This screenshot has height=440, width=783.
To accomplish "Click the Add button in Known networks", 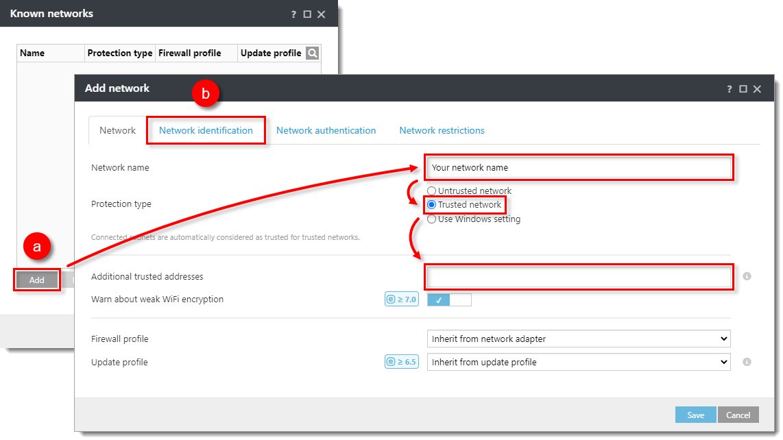I will point(36,280).
